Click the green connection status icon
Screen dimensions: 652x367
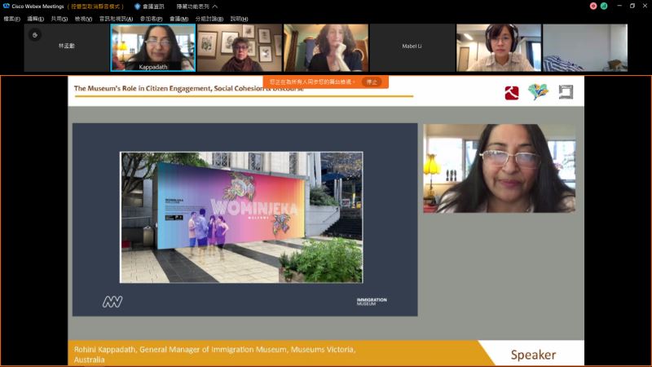(604, 6)
